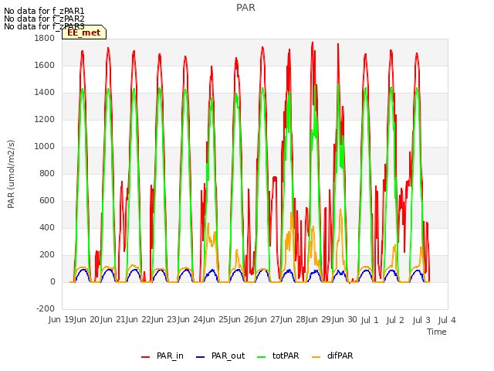Click the EE_met annotation label
494x371 pixels.
point(84,32)
